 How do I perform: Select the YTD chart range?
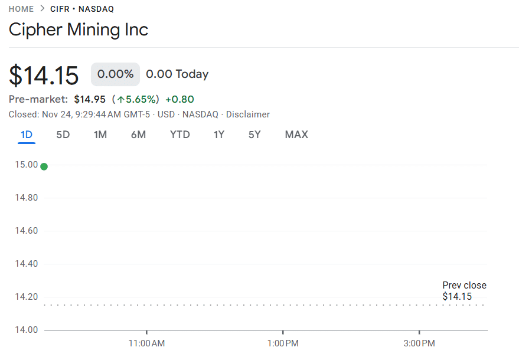coord(179,135)
